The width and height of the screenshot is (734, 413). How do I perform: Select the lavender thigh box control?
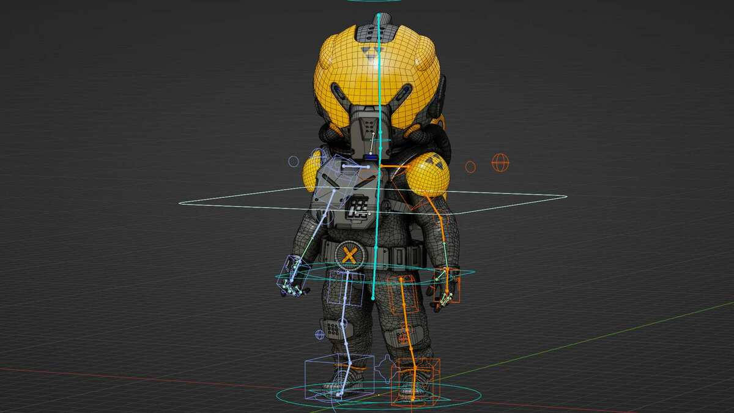pyautogui.click(x=346, y=287)
